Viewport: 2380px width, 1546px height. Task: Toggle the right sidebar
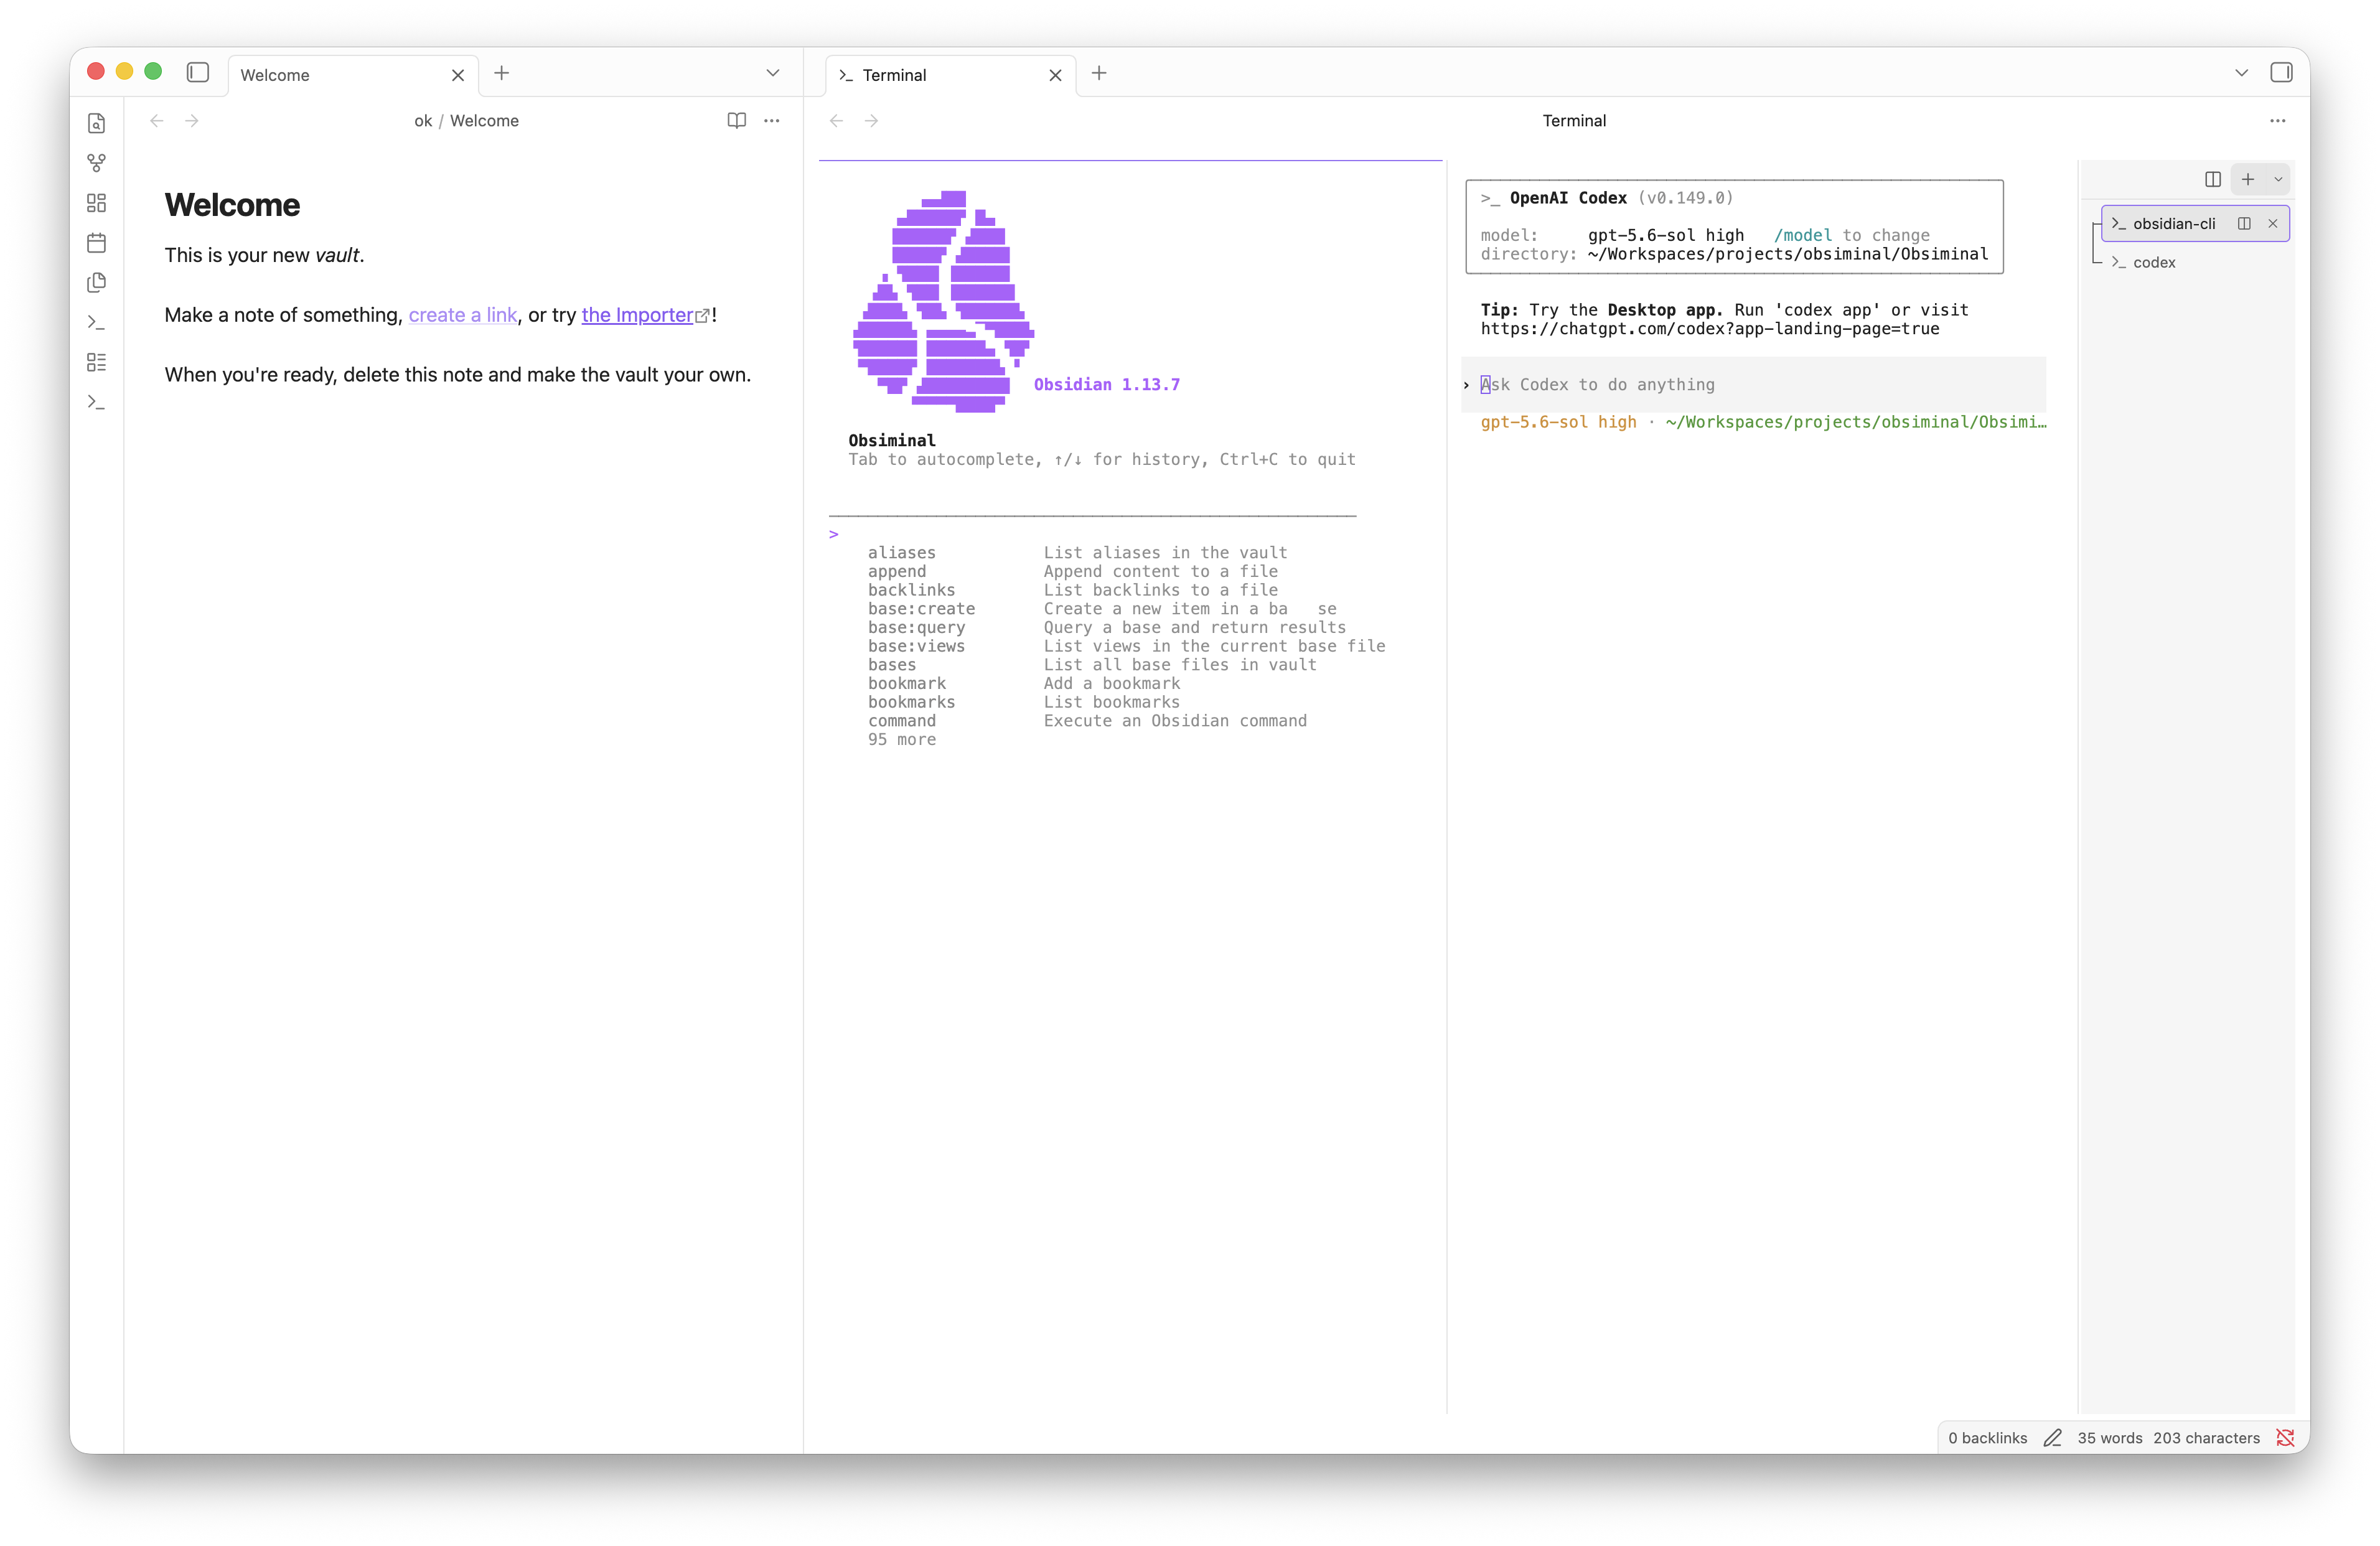pos(2281,72)
